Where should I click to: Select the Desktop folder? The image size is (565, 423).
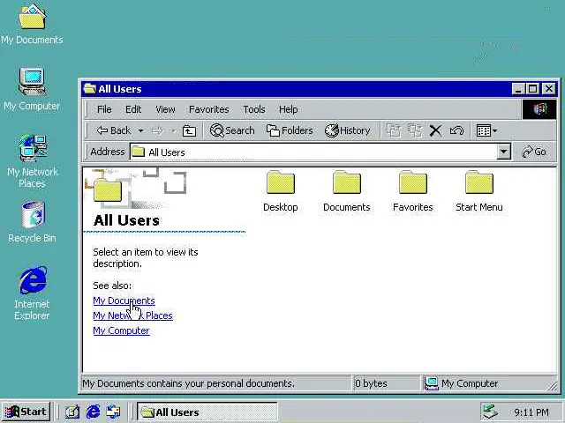[x=281, y=191]
